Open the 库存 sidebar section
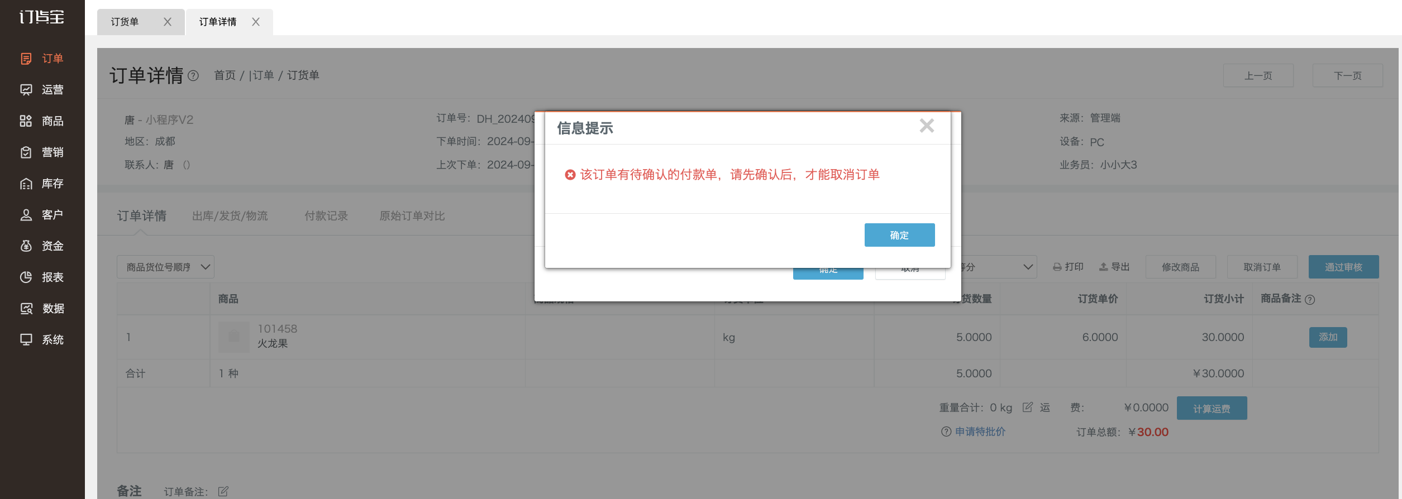Image resolution: width=1402 pixels, height=499 pixels. 42,184
